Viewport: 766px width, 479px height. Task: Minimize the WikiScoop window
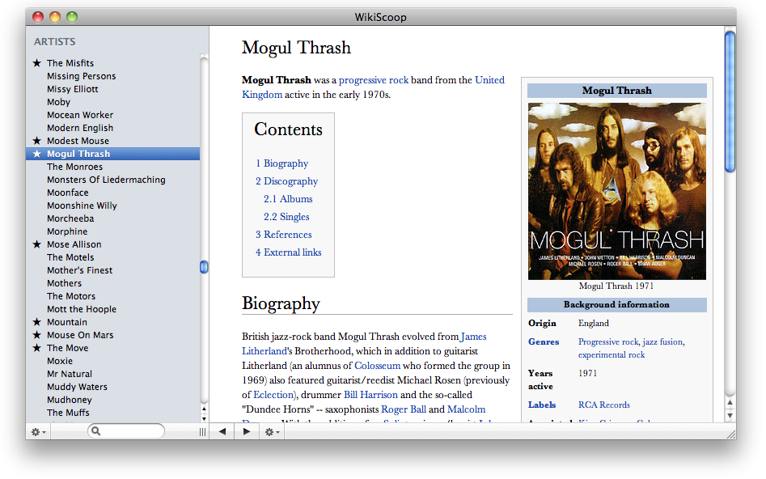tap(55, 17)
